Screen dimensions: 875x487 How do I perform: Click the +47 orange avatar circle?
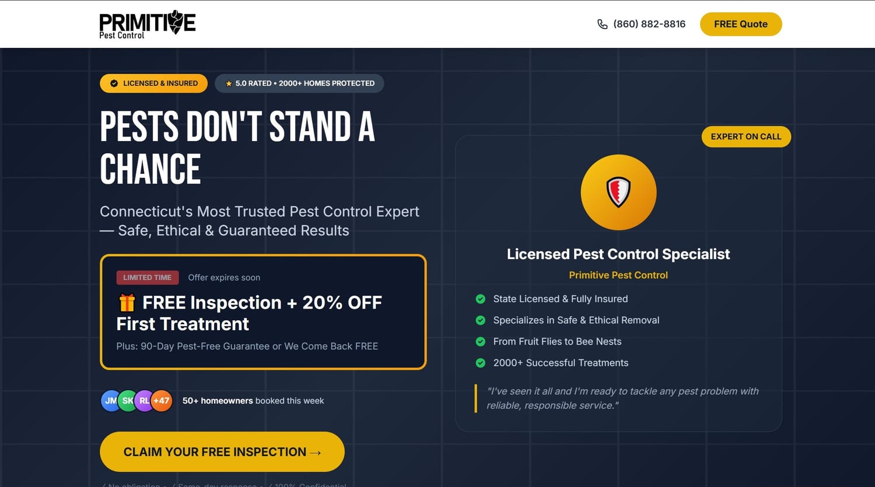coord(162,401)
